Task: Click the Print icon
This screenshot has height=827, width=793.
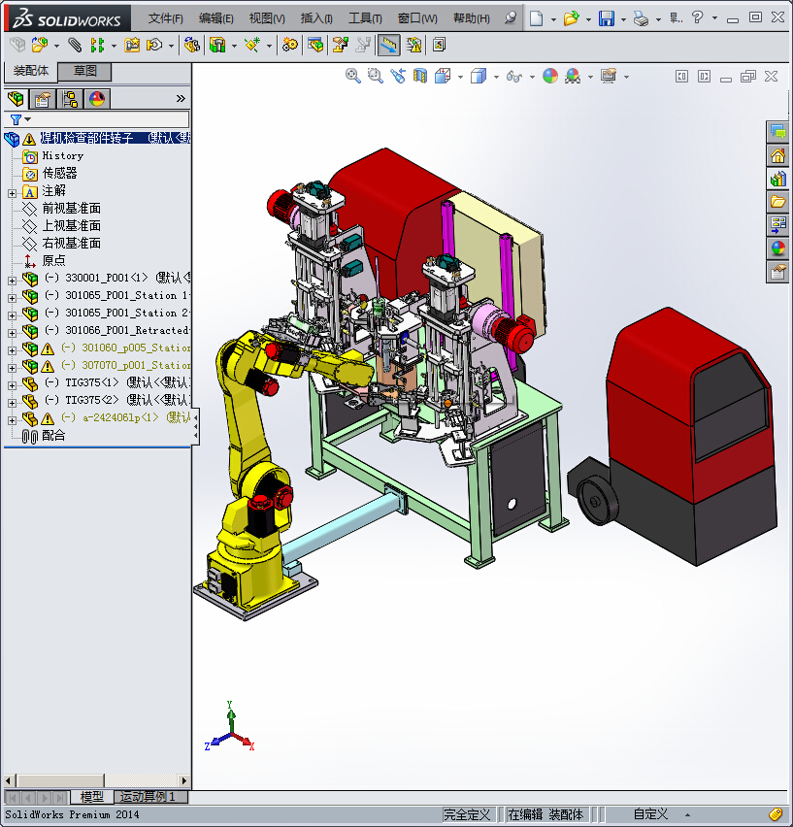Action: click(642, 19)
